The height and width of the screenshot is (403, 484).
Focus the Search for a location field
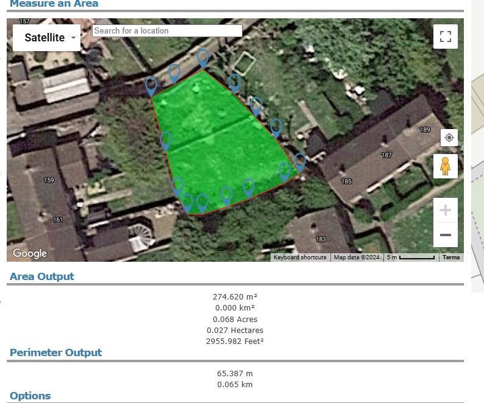coord(167,30)
